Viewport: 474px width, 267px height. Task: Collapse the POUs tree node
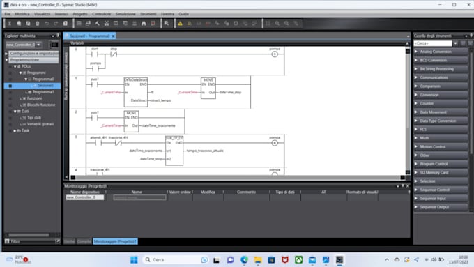15,66
